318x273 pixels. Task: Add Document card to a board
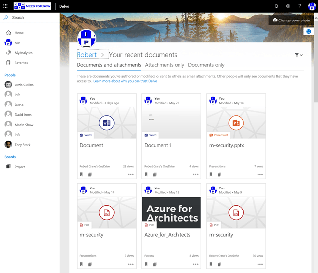click(89, 174)
